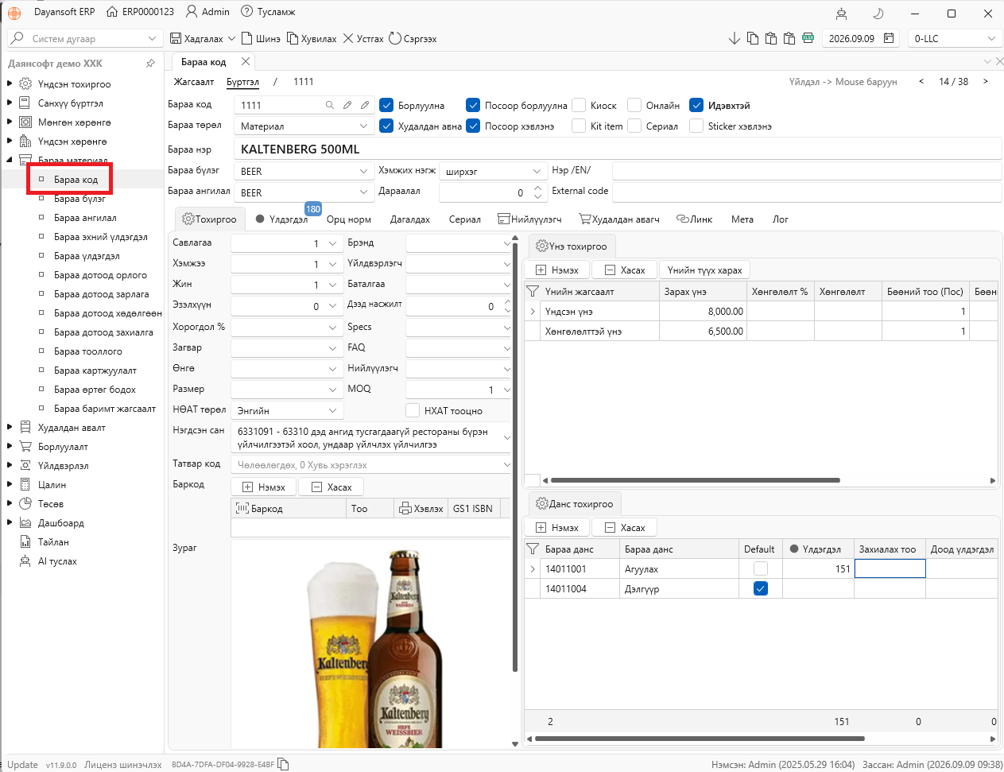Click the copy icon beside the license key
1004x772 pixels.
pyautogui.click(x=284, y=764)
